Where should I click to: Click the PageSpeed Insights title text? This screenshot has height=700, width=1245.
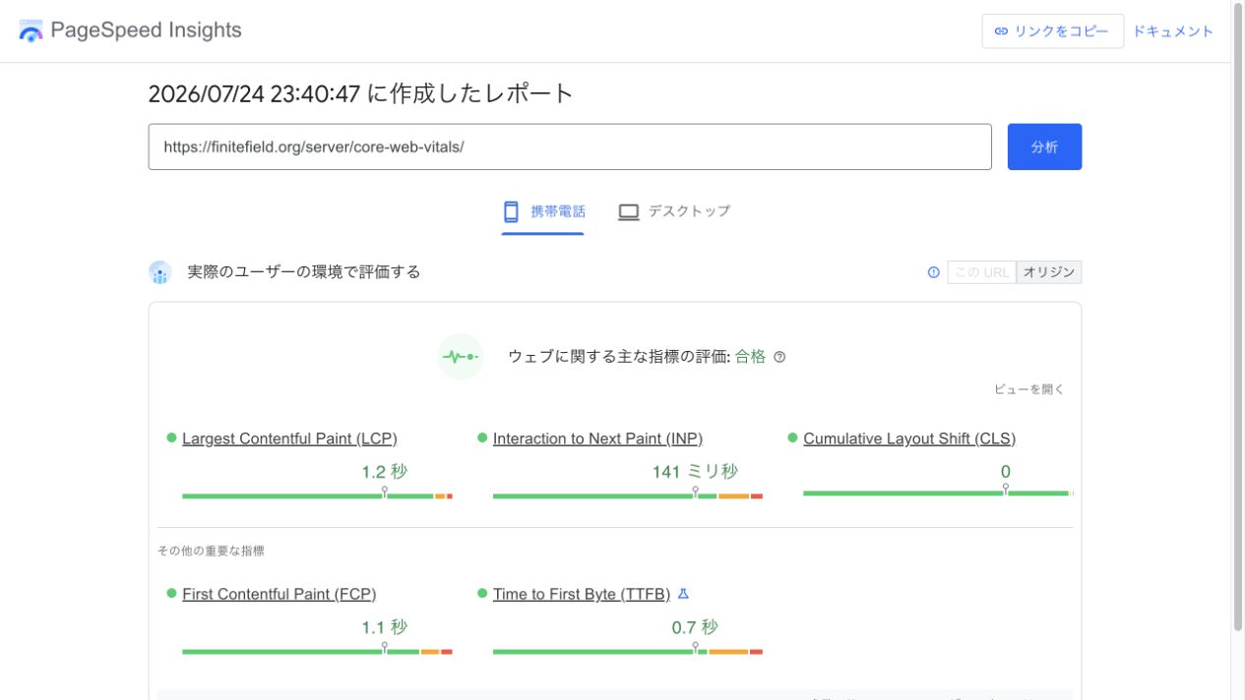click(146, 30)
